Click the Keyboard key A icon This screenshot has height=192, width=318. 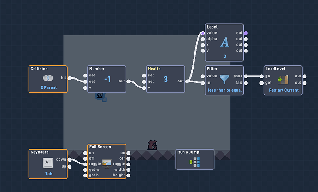point(48,163)
